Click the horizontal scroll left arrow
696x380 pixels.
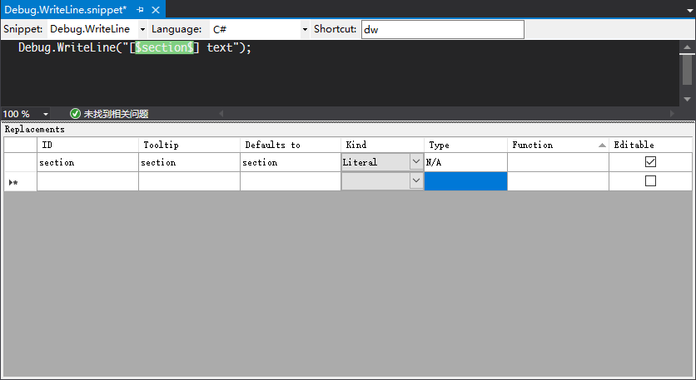[x=221, y=113]
